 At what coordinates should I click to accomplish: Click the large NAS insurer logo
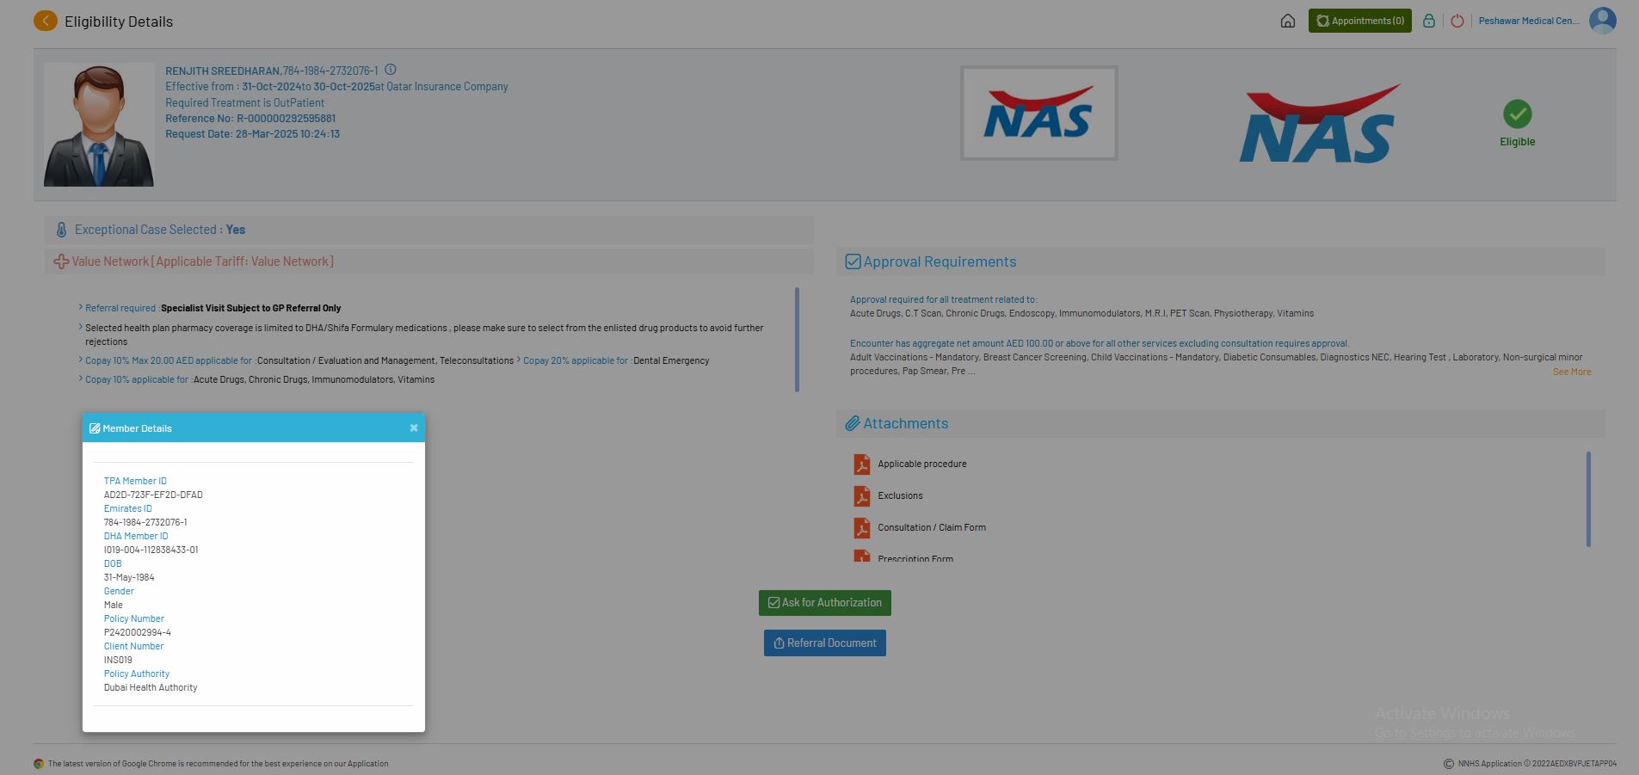[x=1319, y=123]
